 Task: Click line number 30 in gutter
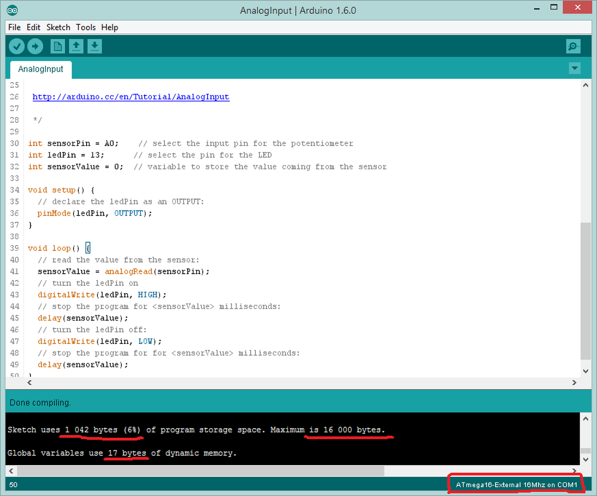pyautogui.click(x=15, y=143)
